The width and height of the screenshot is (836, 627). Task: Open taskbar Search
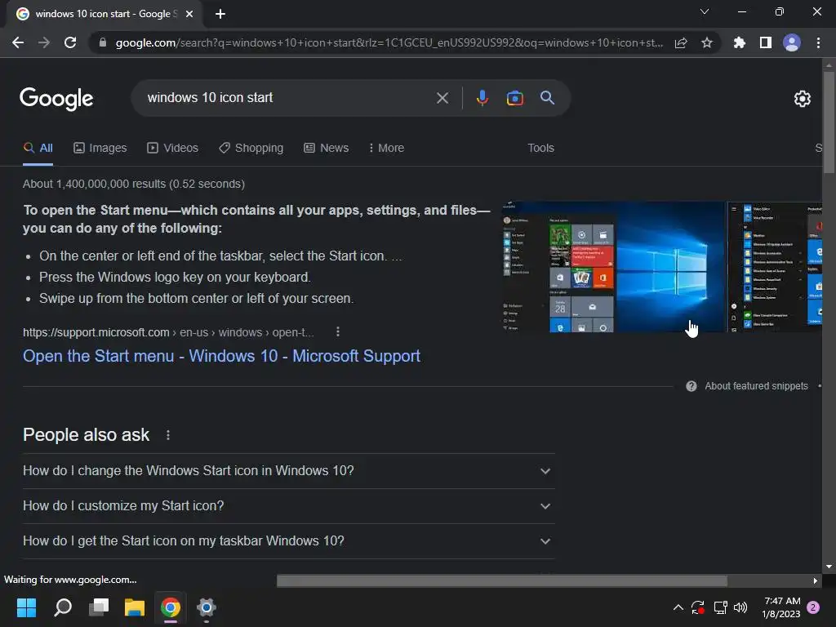point(63,607)
